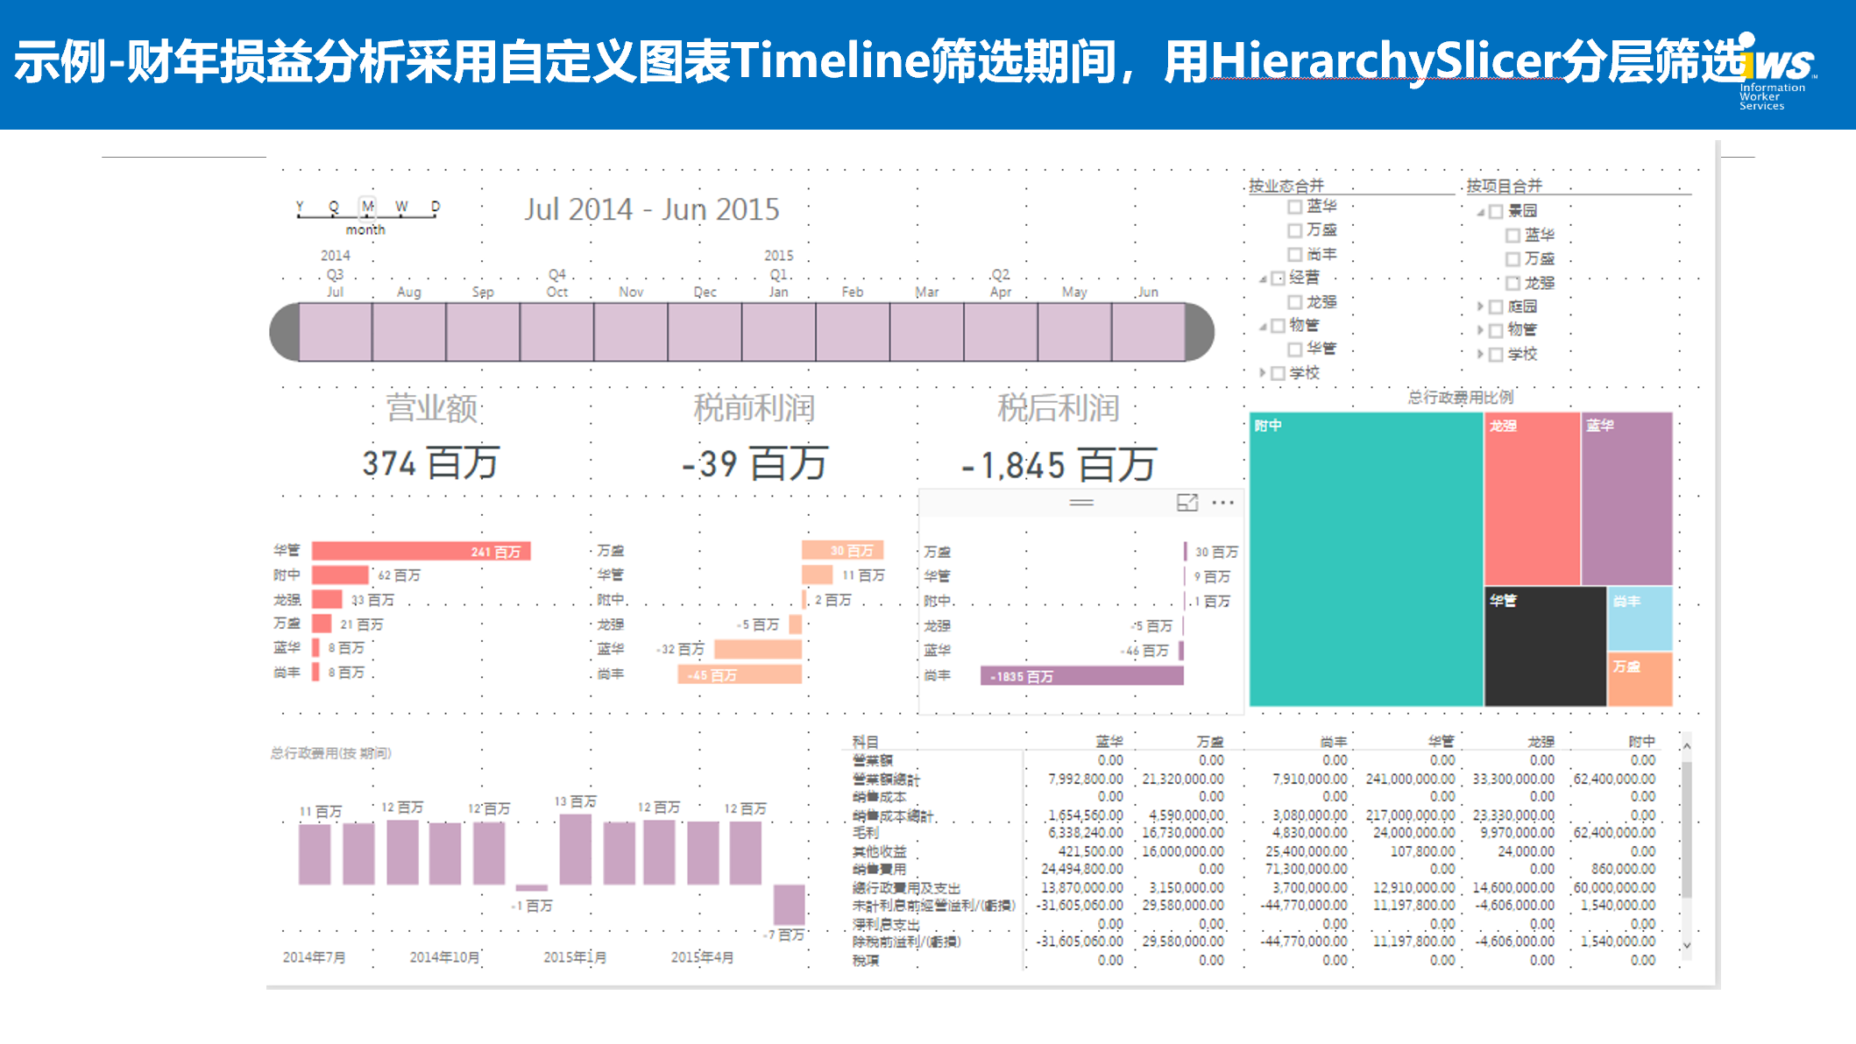Collapse 经营 node in 按业态合并 slicer
1856x1044 pixels.
[1263, 279]
